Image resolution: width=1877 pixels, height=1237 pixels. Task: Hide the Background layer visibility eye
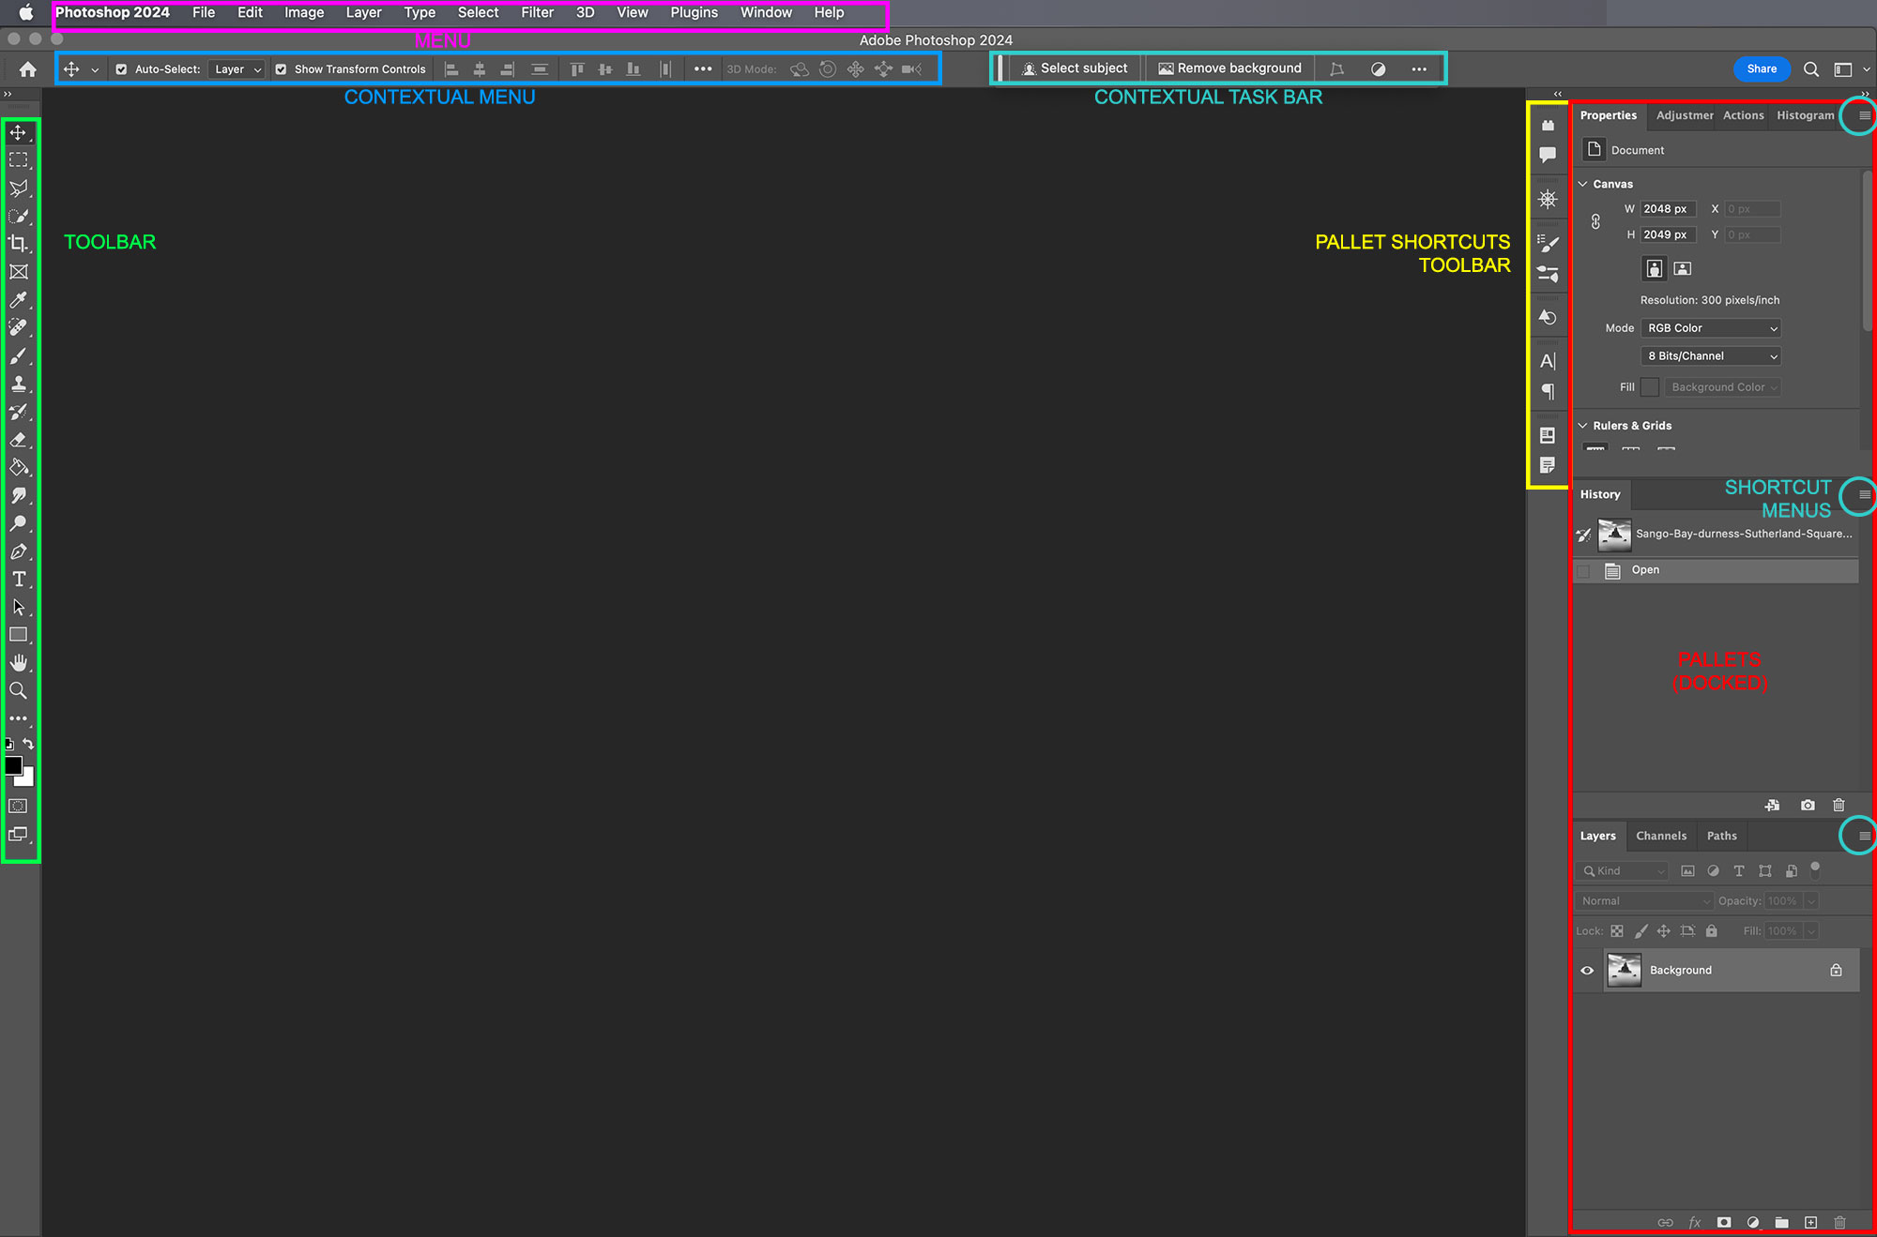point(1586,970)
